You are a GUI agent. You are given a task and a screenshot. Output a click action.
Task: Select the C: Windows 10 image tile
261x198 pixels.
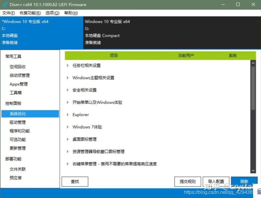(x=42, y=33)
